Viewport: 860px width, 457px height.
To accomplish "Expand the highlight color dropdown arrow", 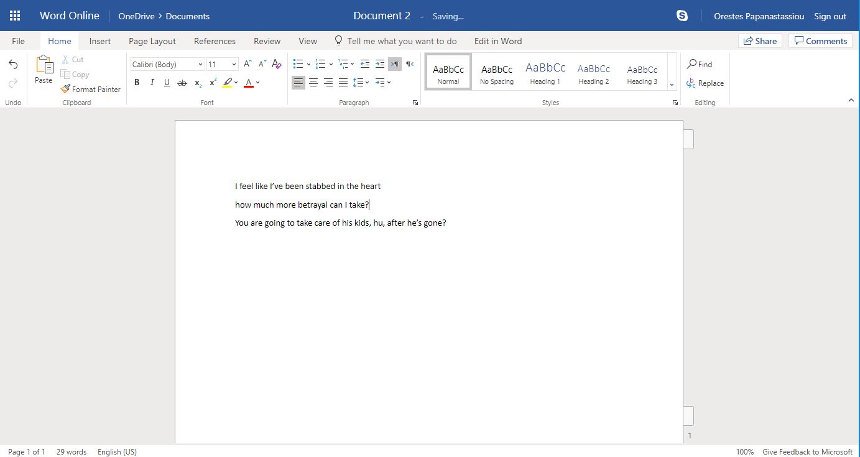I will click(x=236, y=83).
